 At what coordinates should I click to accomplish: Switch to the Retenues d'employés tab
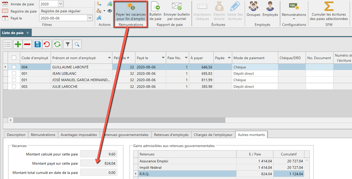tap(171, 135)
